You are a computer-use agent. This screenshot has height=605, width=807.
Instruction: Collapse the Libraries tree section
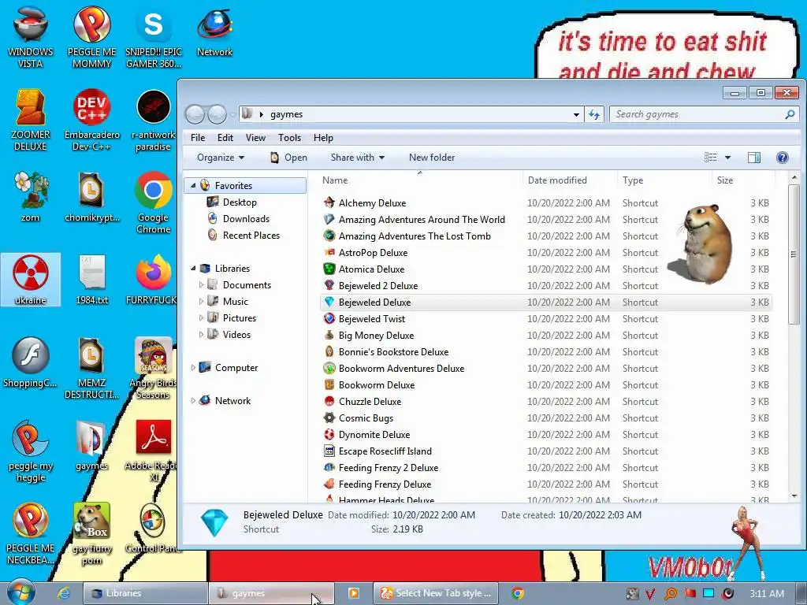point(193,268)
